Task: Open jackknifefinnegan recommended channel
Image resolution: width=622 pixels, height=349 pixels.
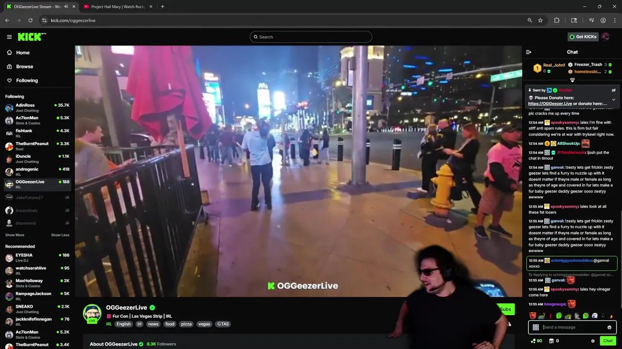Action: click(37, 322)
